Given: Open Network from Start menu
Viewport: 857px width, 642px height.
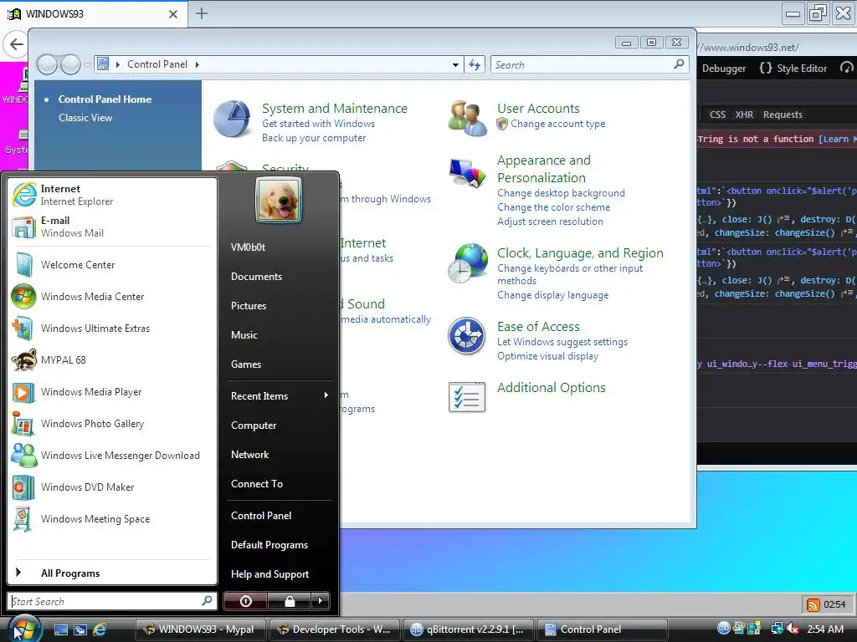Looking at the screenshot, I should point(249,455).
